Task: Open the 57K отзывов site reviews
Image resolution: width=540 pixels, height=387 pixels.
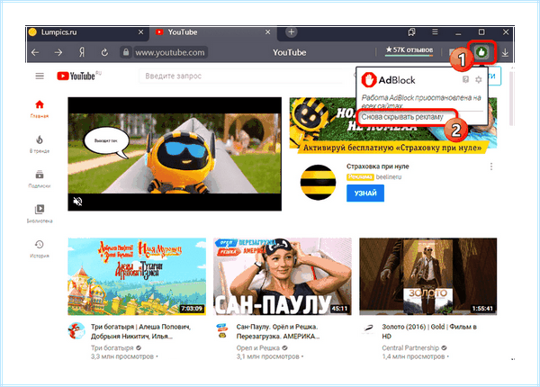Action: click(x=409, y=50)
